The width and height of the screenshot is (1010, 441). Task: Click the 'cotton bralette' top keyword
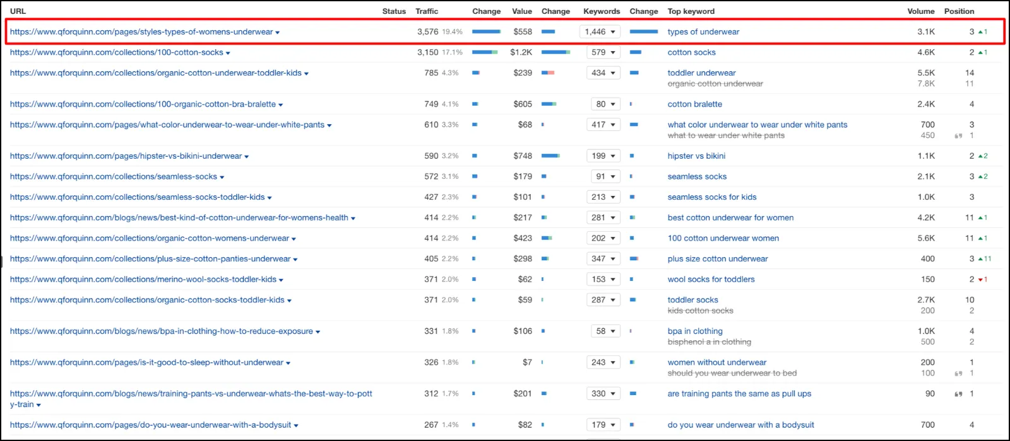click(x=695, y=104)
